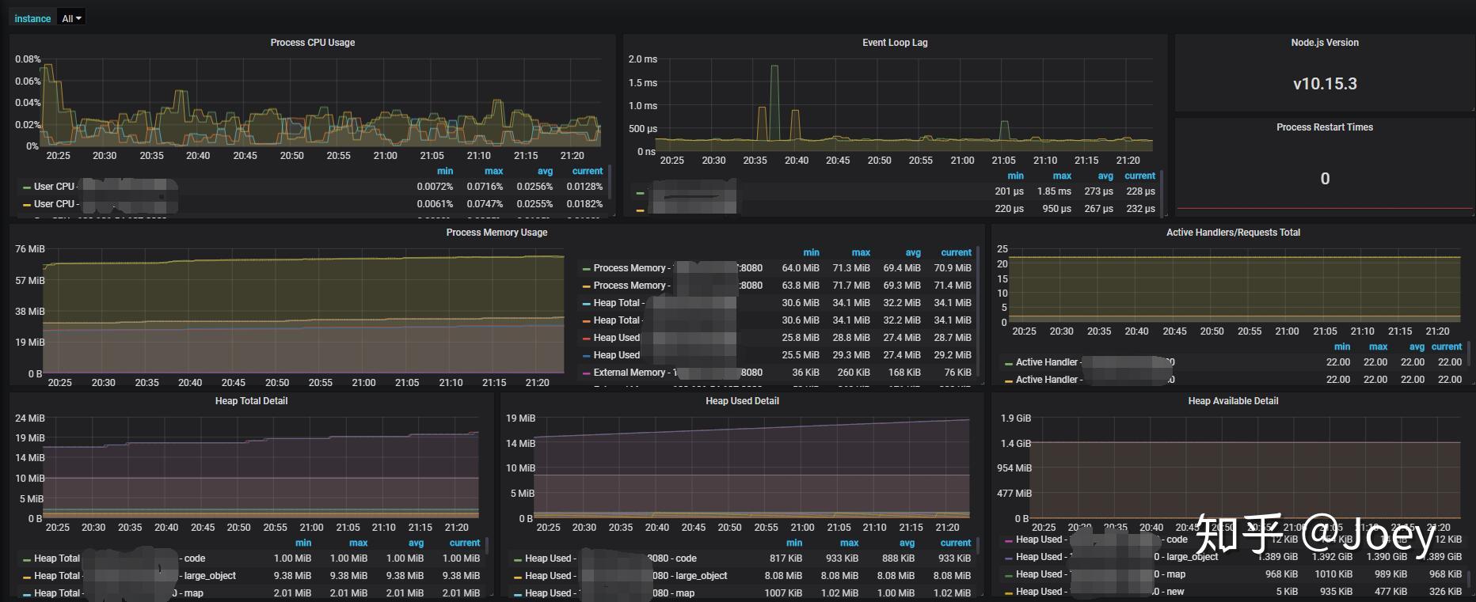Click green Event Loop Lag legend color swatch
This screenshot has width=1476, height=602.
pyautogui.click(x=640, y=192)
